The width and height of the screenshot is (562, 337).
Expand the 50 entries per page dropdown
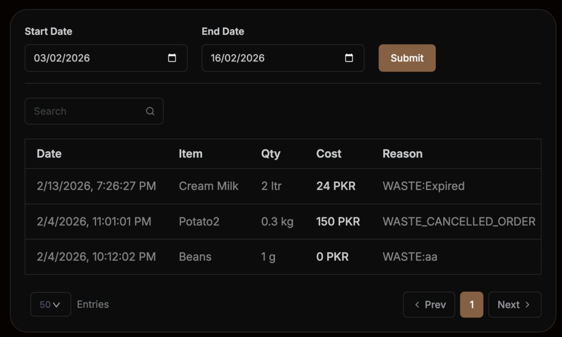coord(50,305)
